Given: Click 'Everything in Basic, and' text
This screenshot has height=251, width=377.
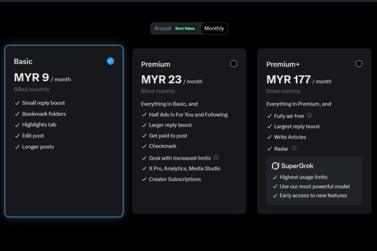Looking at the screenshot, I should coord(169,104).
